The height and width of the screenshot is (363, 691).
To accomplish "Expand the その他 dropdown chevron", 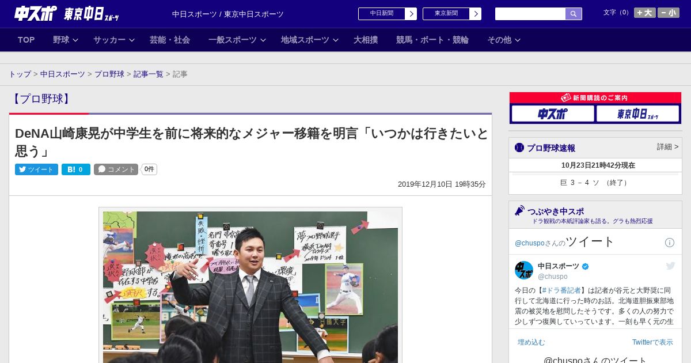I will click(518, 40).
